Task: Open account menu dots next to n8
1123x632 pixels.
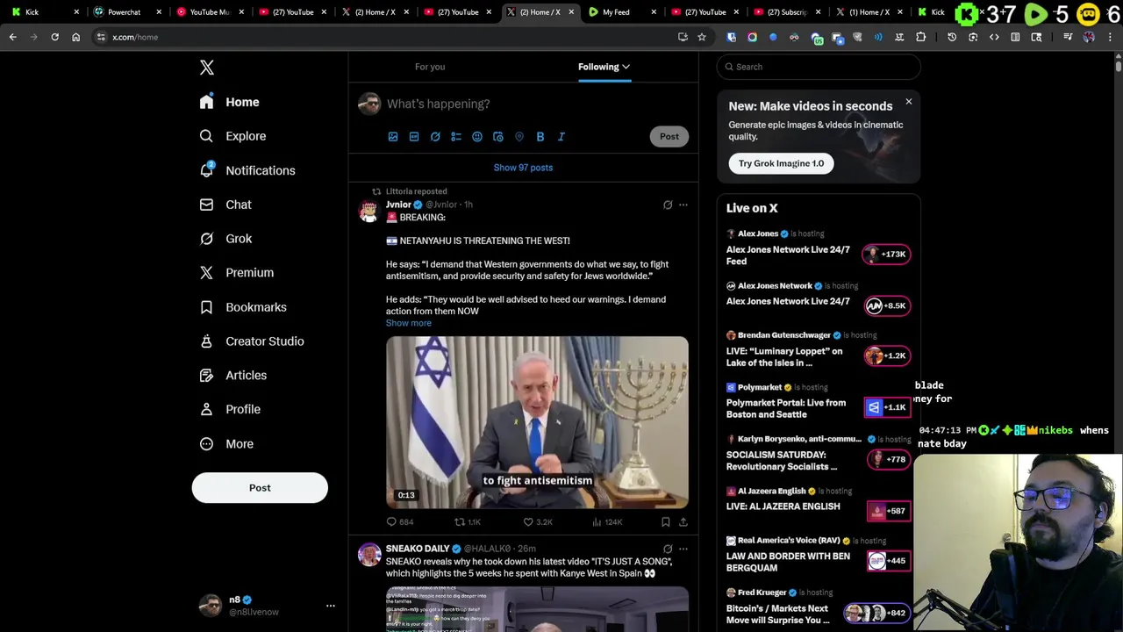Action: 331,606
